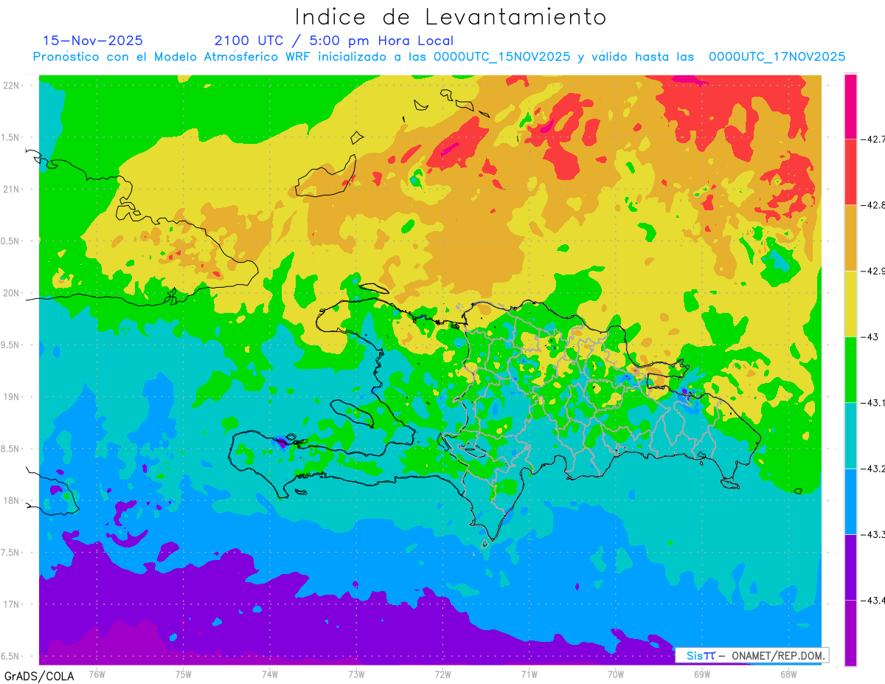Click latitude label '18N'

(x=12, y=500)
